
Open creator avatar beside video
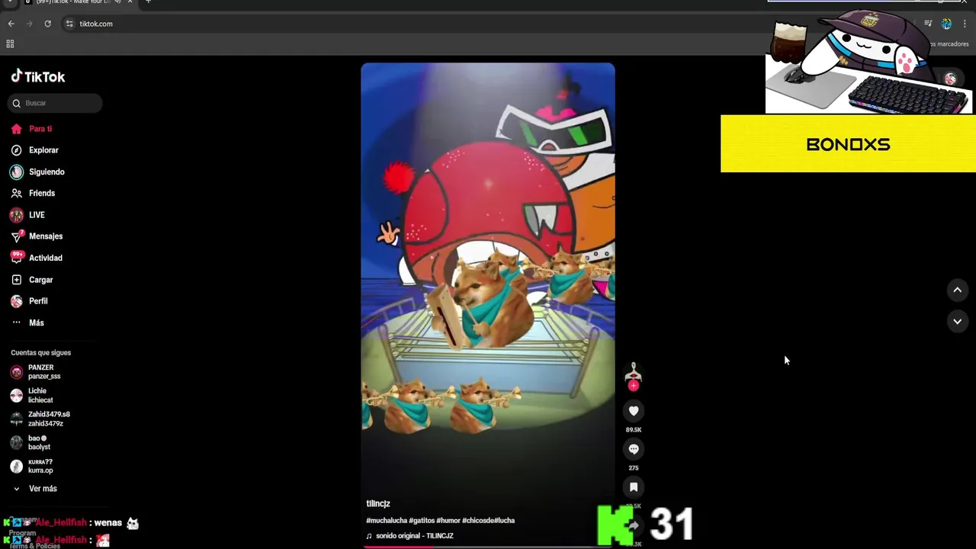[x=634, y=373]
